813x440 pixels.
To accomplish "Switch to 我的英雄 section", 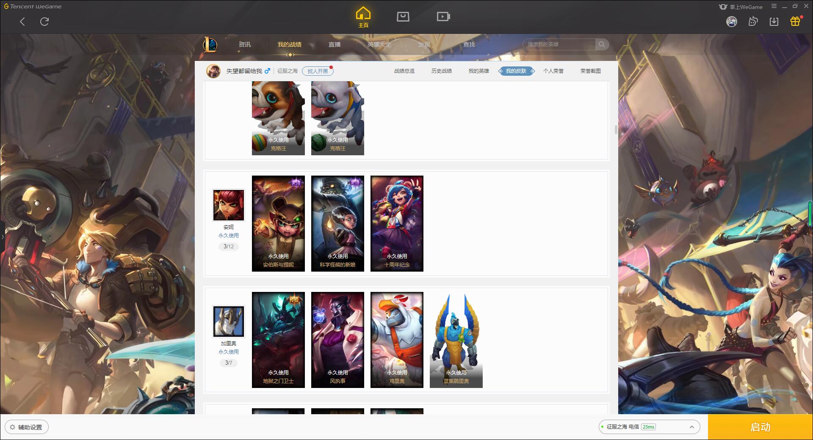I will (479, 71).
